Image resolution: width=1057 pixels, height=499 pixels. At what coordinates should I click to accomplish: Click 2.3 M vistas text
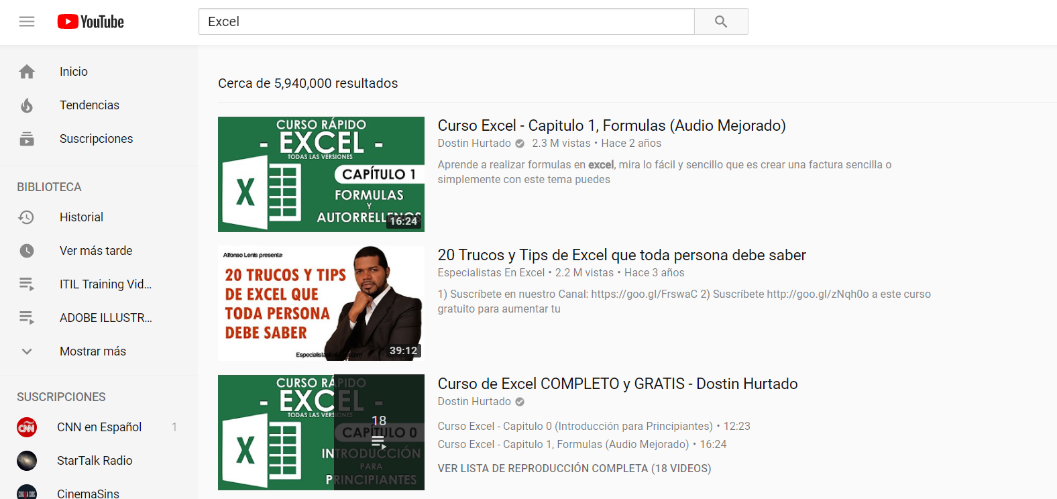pos(561,144)
